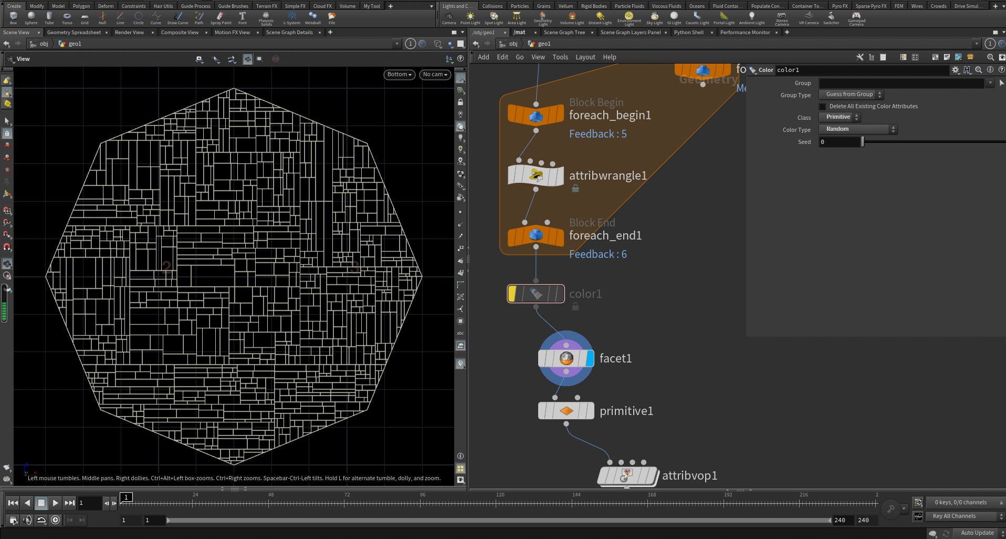
Task: Switch to the Python Shell tab
Action: pyautogui.click(x=688, y=33)
